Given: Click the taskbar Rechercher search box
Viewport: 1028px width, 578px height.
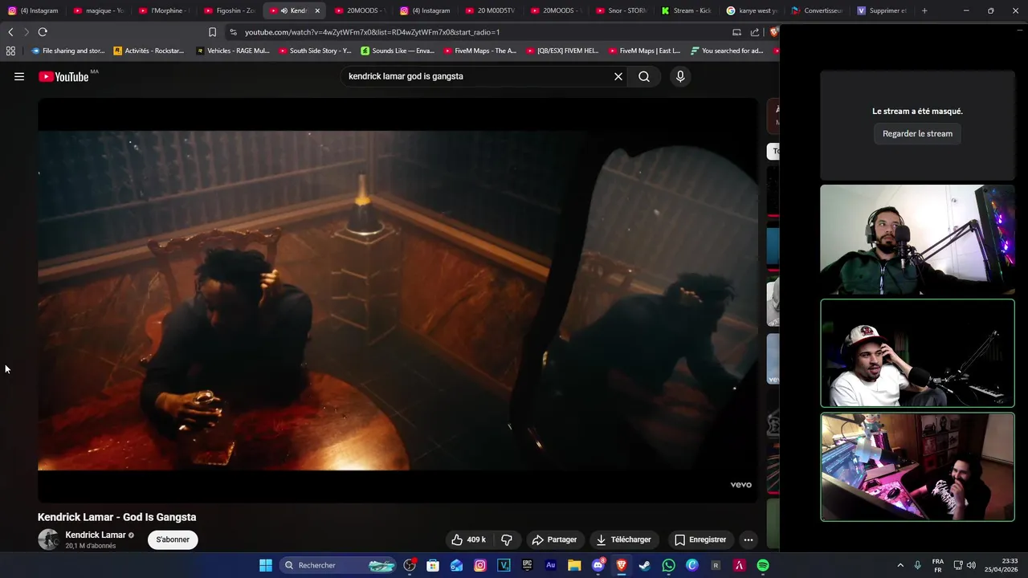Looking at the screenshot, I should coord(338,565).
